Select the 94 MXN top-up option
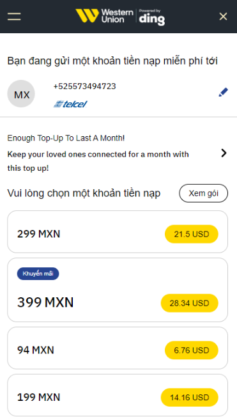This screenshot has height=420, width=237. tap(118, 348)
